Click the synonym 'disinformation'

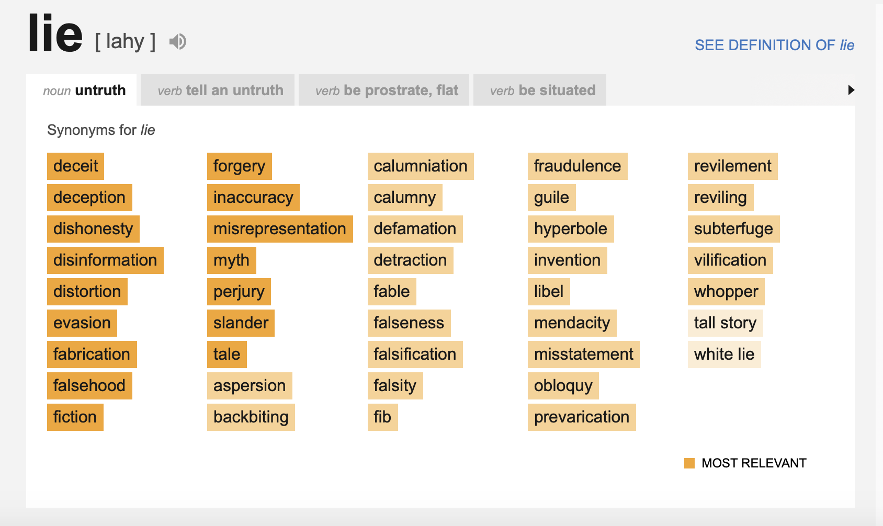pos(105,260)
